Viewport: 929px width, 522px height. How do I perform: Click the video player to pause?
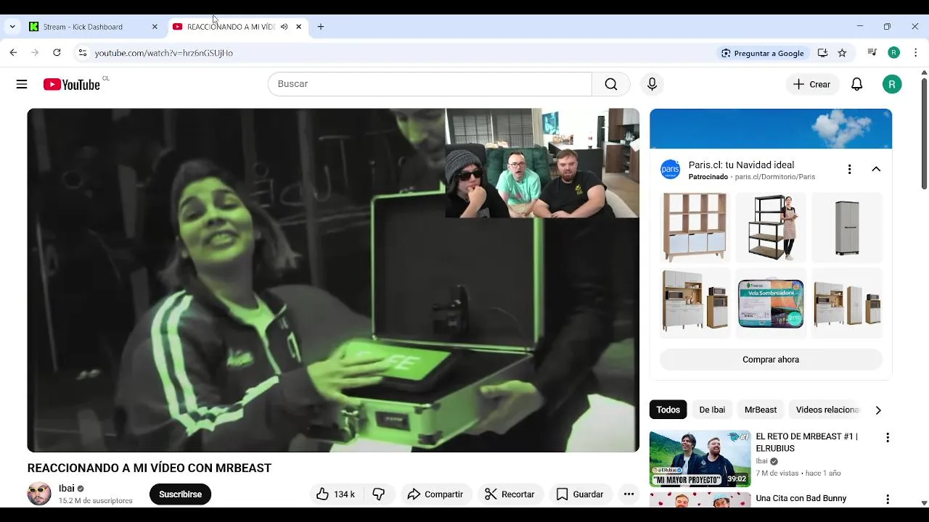pyautogui.click(x=333, y=281)
